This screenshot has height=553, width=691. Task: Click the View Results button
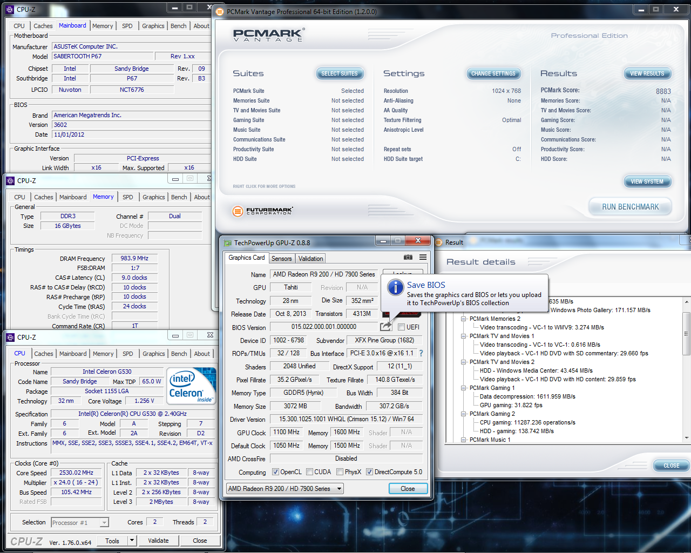[647, 73]
